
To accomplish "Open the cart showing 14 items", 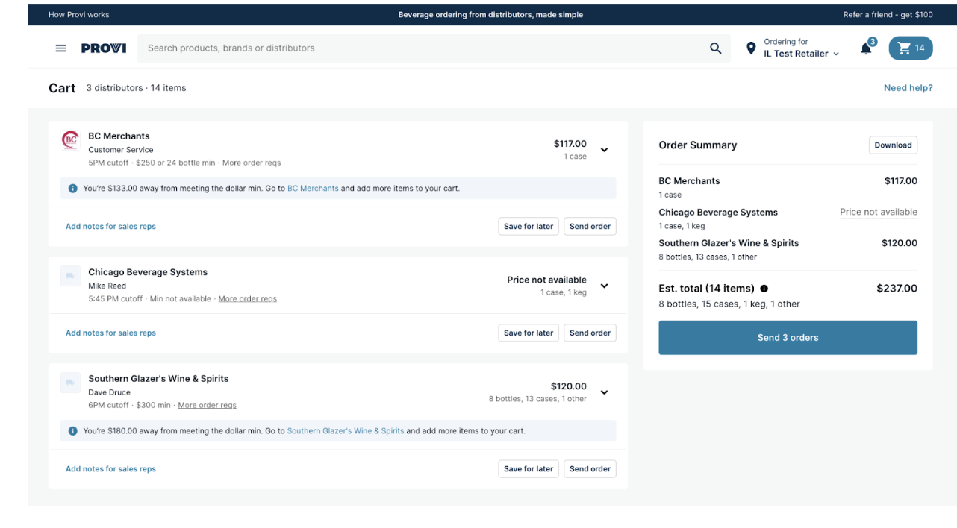I will point(911,47).
